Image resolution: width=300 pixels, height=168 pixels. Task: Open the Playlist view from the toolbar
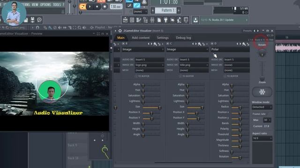click(x=125, y=20)
